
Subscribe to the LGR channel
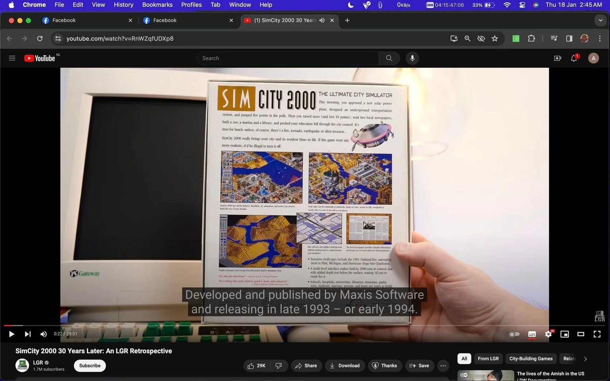90,366
